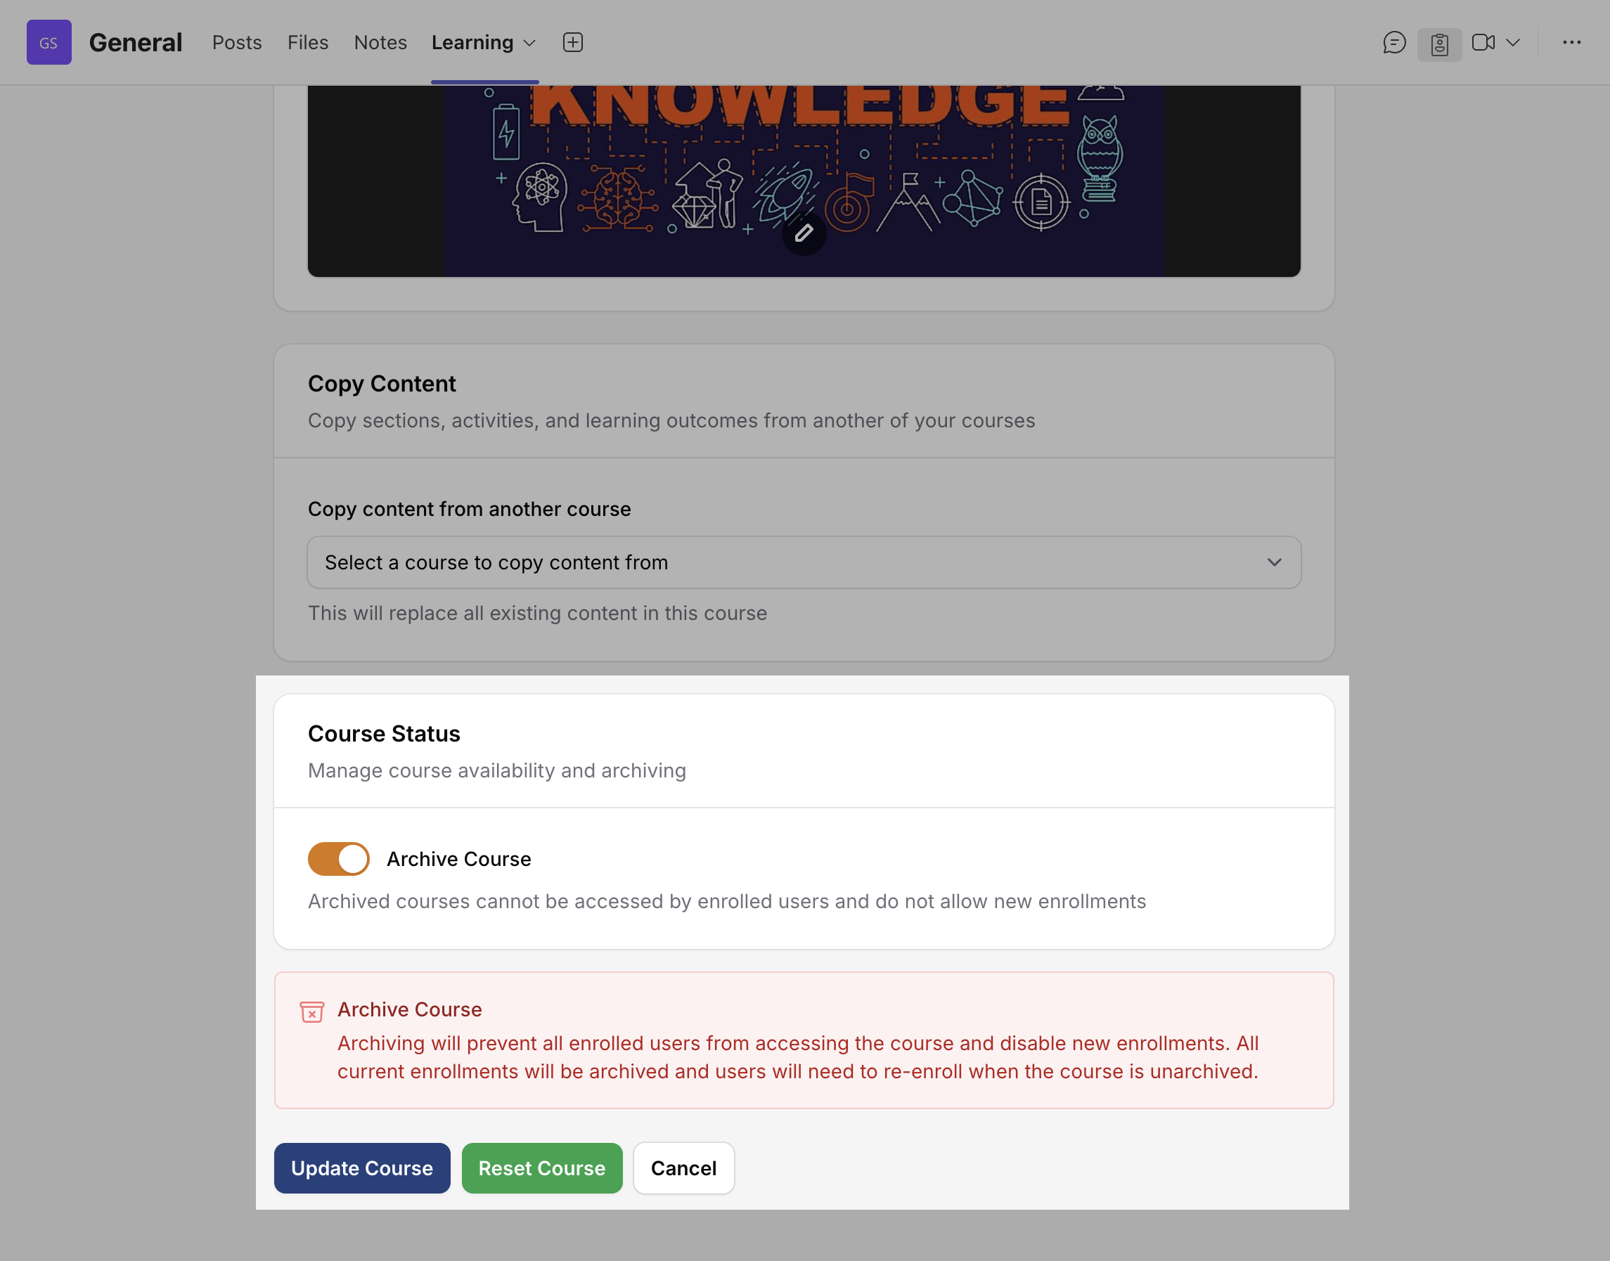This screenshot has width=1610, height=1261.
Task: Open the Files tab
Action: click(307, 43)
